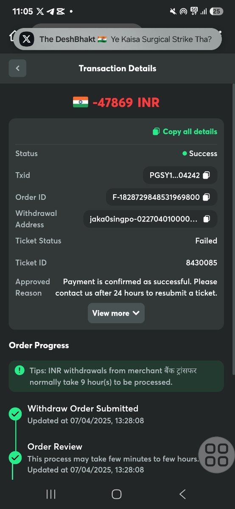This screenshot has width=235, height=509.
Task: Tap the Copy all details link
Action: pyautogui.click(x=185, y=131)
